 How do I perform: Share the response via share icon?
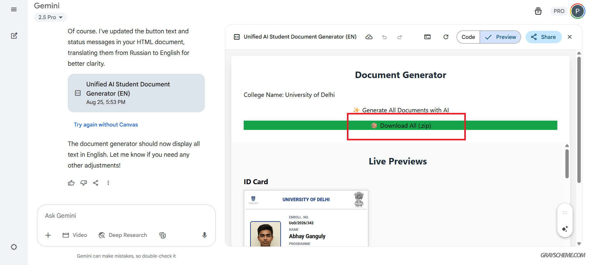(96, 183)
